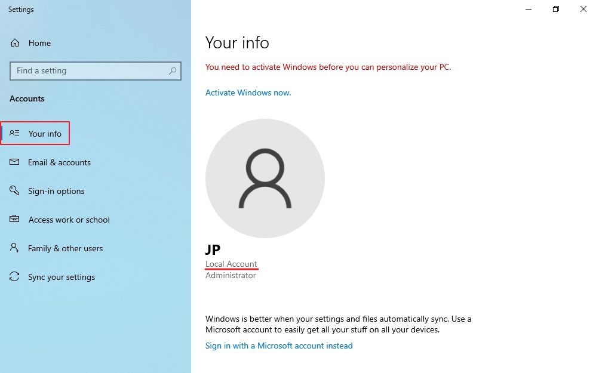Open the Sync your settings page
The width and height of the screenshot is (596, 373).
point(62,276)
